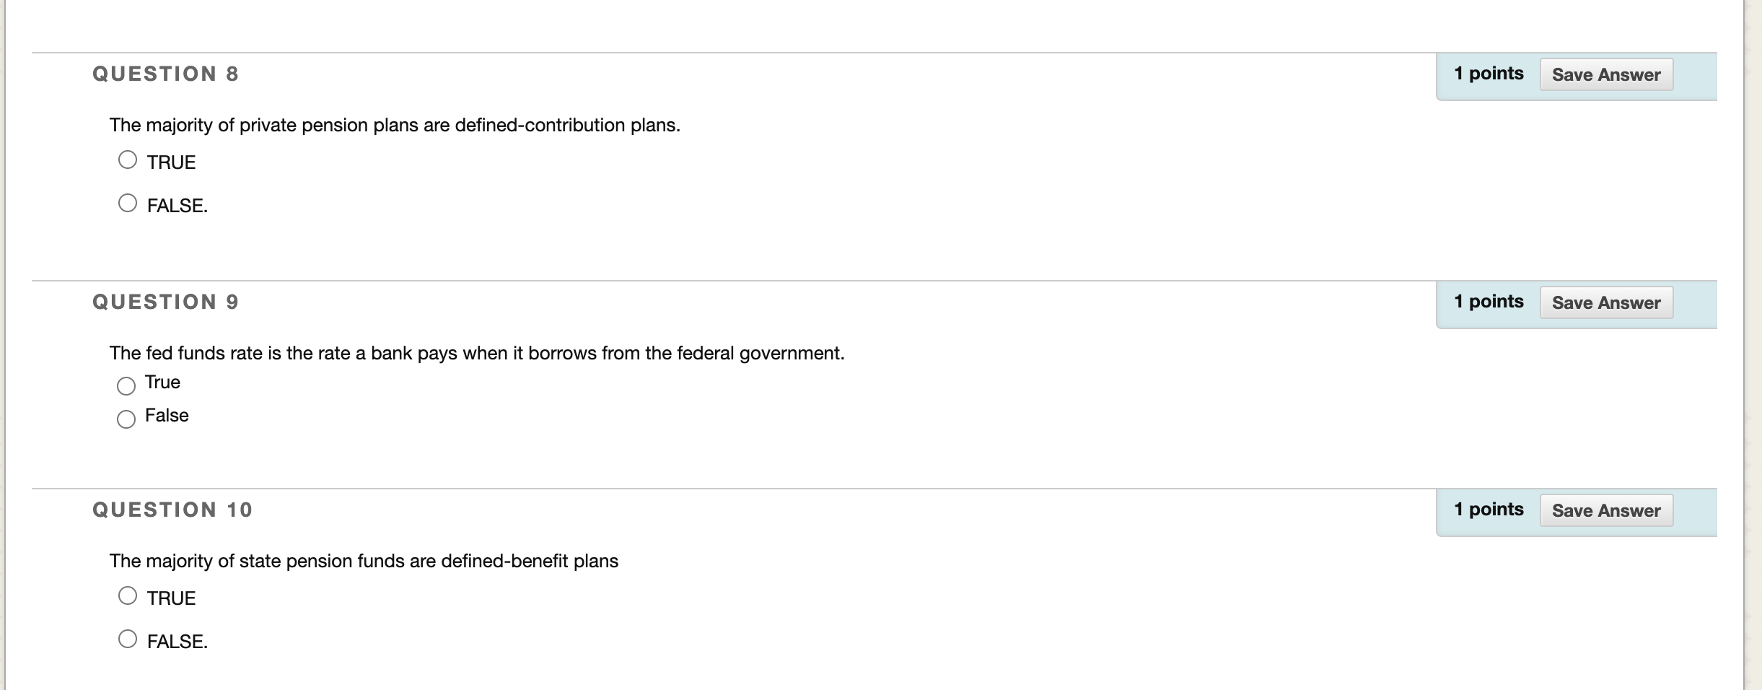1762x690 pixels.
Task: Click the state pension funds statement text
Action: point(364,559)
